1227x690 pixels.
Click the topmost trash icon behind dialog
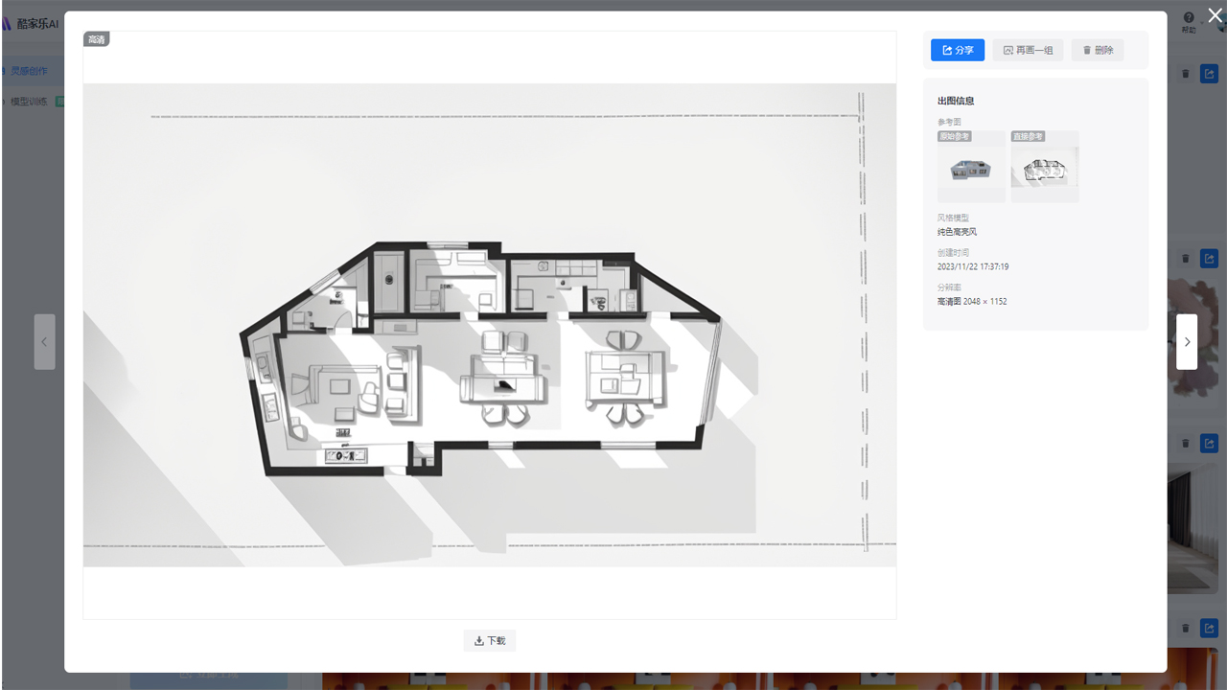point(1186,74)
